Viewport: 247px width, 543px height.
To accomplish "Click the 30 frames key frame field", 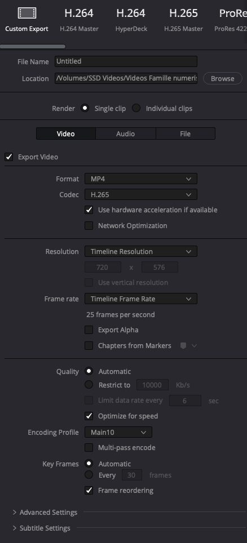I will [132, 475].
